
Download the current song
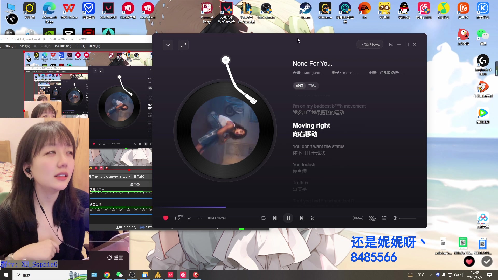[189, 218]
